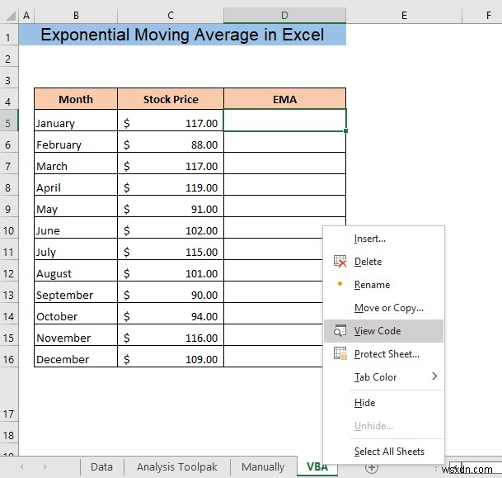Screen dimensions: 502x478
Task: Click the Select All corner triangle
Action: (x=10, y=16)
